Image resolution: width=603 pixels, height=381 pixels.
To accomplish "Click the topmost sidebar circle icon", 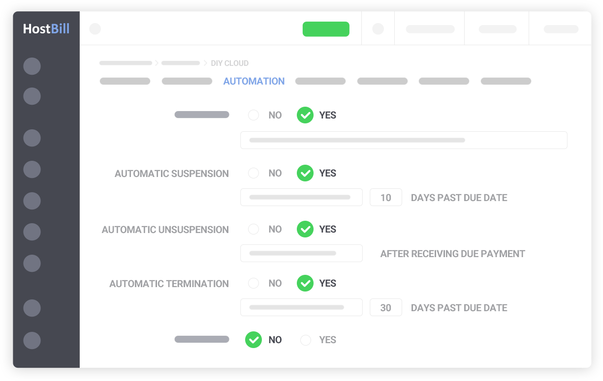I will point(32,66).
